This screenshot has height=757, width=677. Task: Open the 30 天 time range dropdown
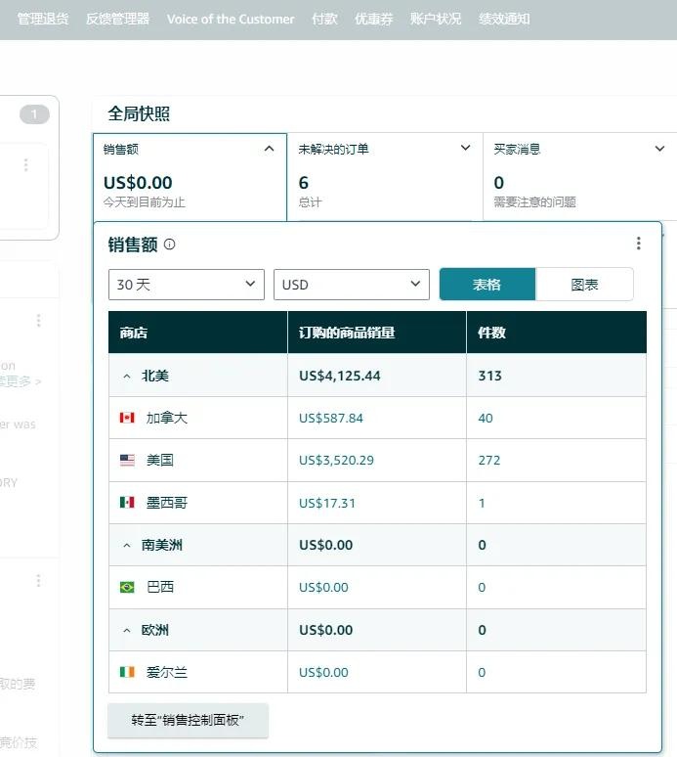187,285
